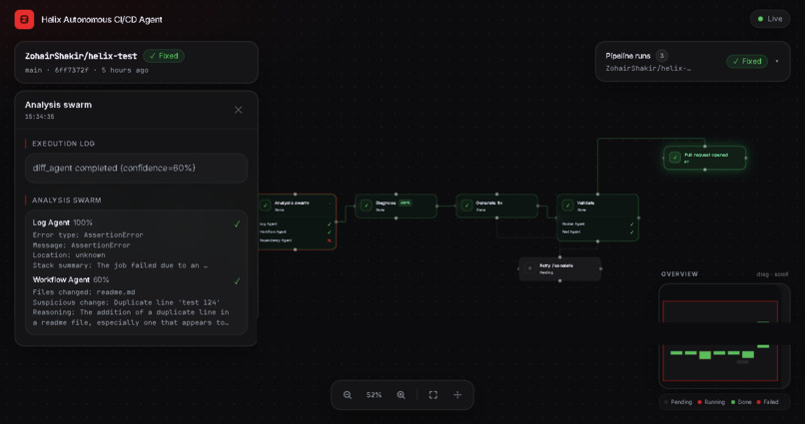Click the red Helix logo icon
The width and height of the screenshot is (805, 424).
click(24, 20)
